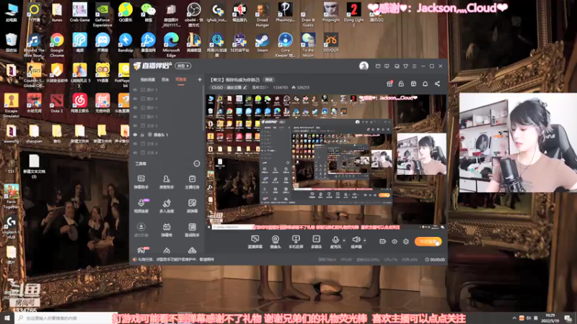Open Google Chrome shortcut on desktop
The height and width of the screenshot is (324, 577).
point(57,45)
